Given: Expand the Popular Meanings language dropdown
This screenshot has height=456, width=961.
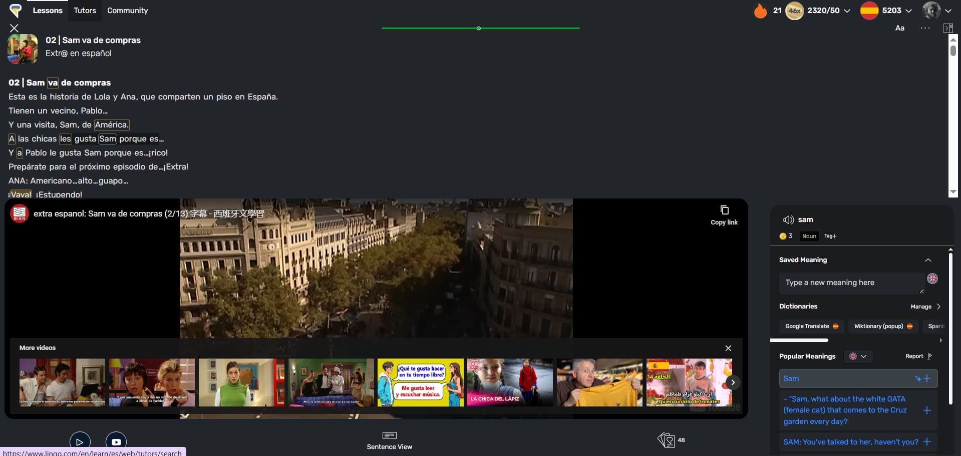Looking at the screenshot, I should click(858, 356).
